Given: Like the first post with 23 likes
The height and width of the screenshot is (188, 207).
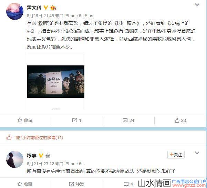Looking at the screenshot, I should (180, 120).
